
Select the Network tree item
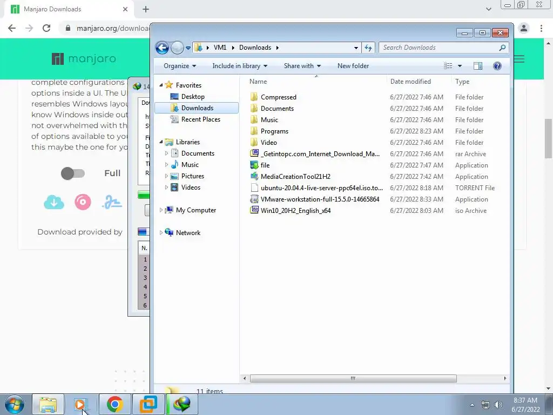click(x=188, y=232)
